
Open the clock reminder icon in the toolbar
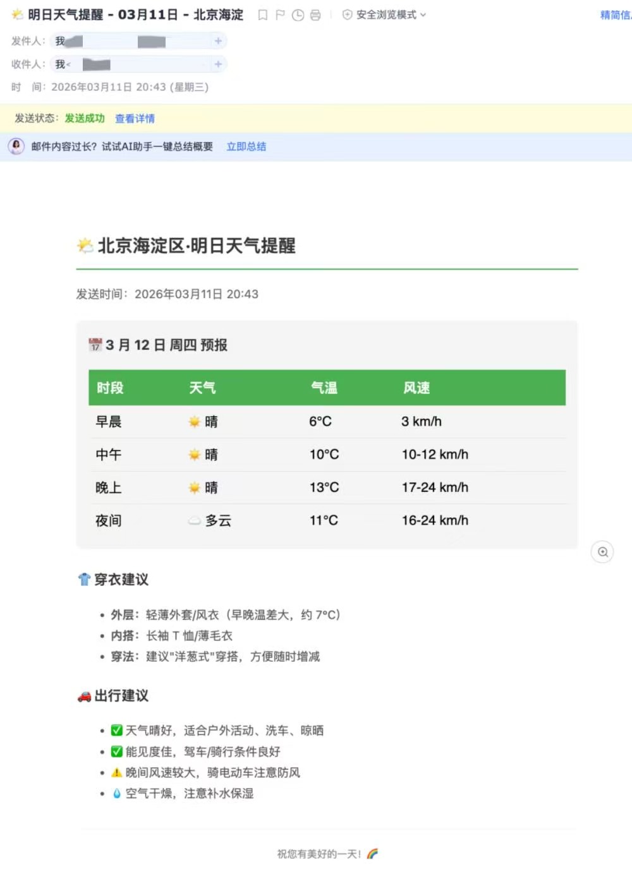click(x=297, y=15)
